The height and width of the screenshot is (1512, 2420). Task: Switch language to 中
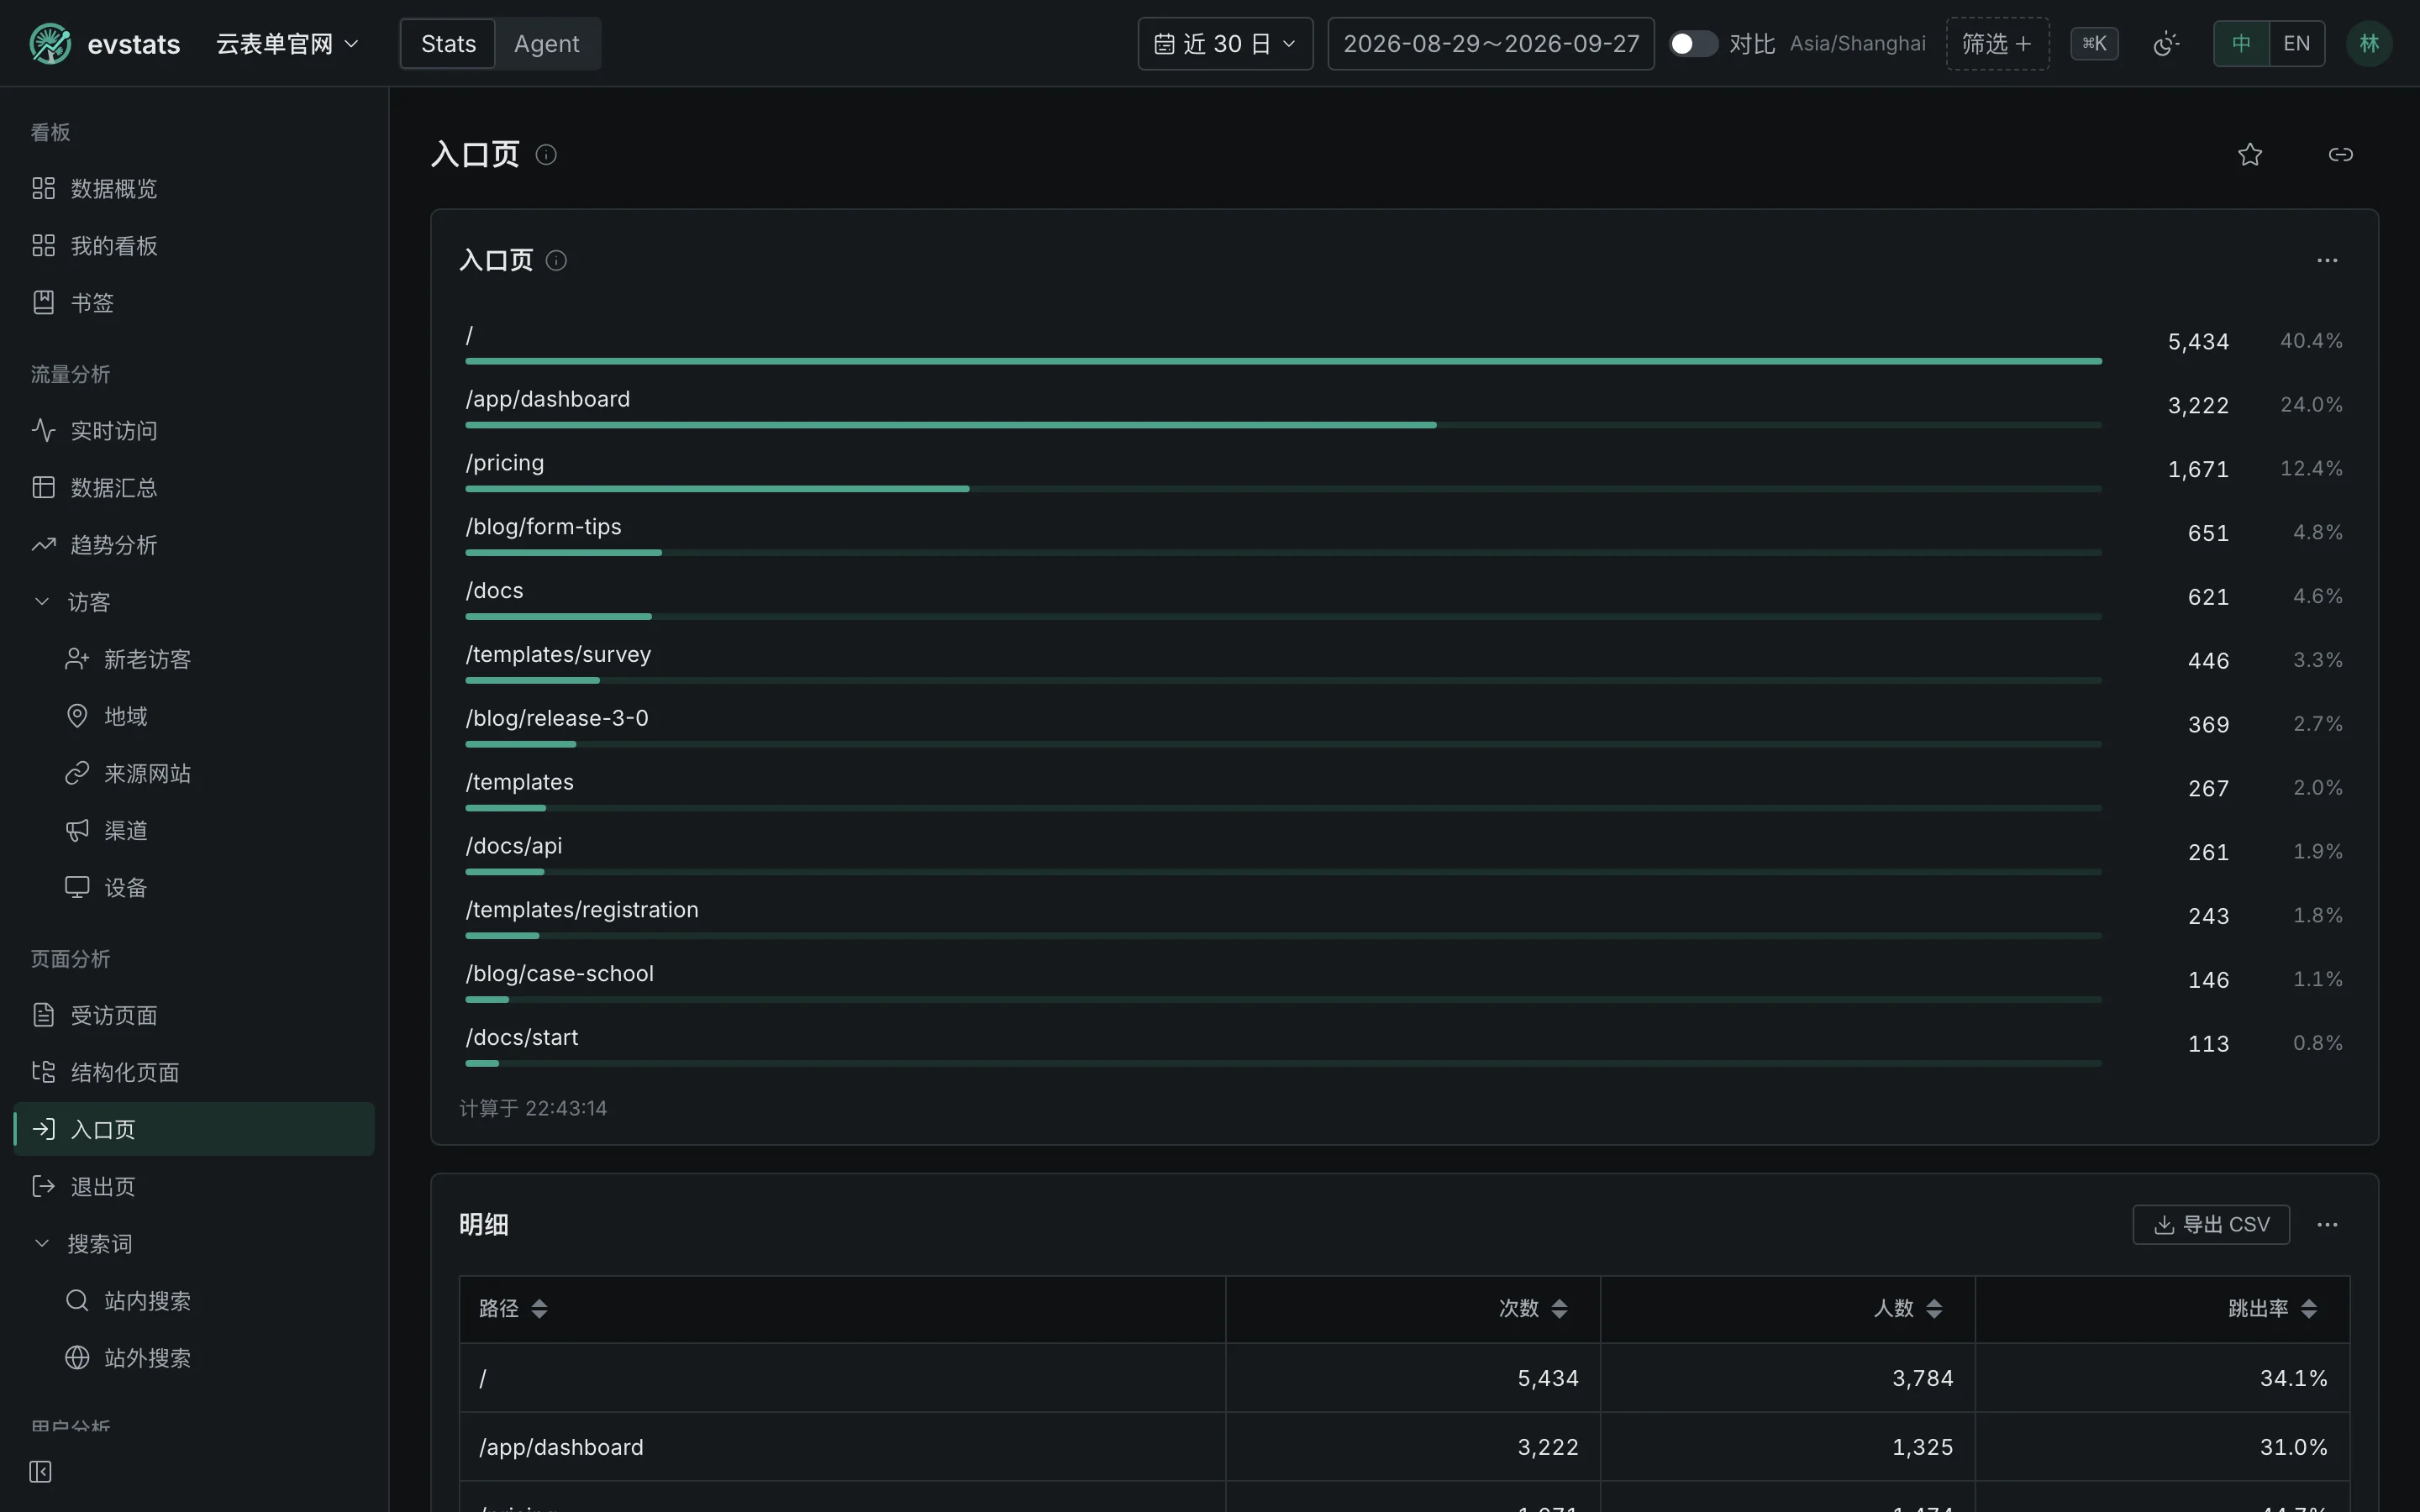pyautogui.click(x=2241, y=44)
